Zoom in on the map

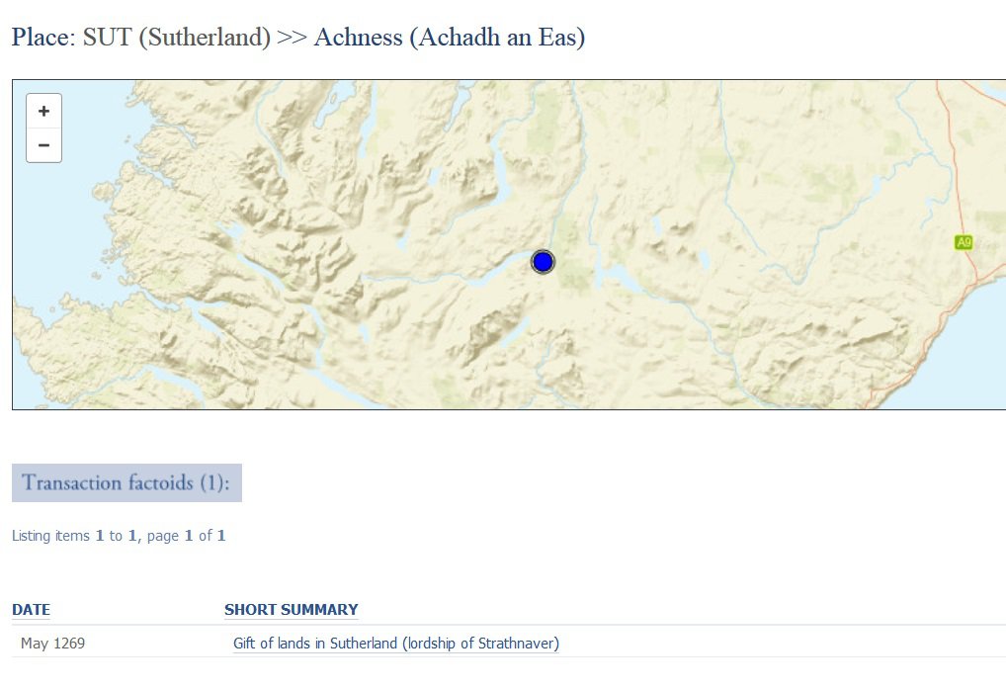[x=43, y=112]
